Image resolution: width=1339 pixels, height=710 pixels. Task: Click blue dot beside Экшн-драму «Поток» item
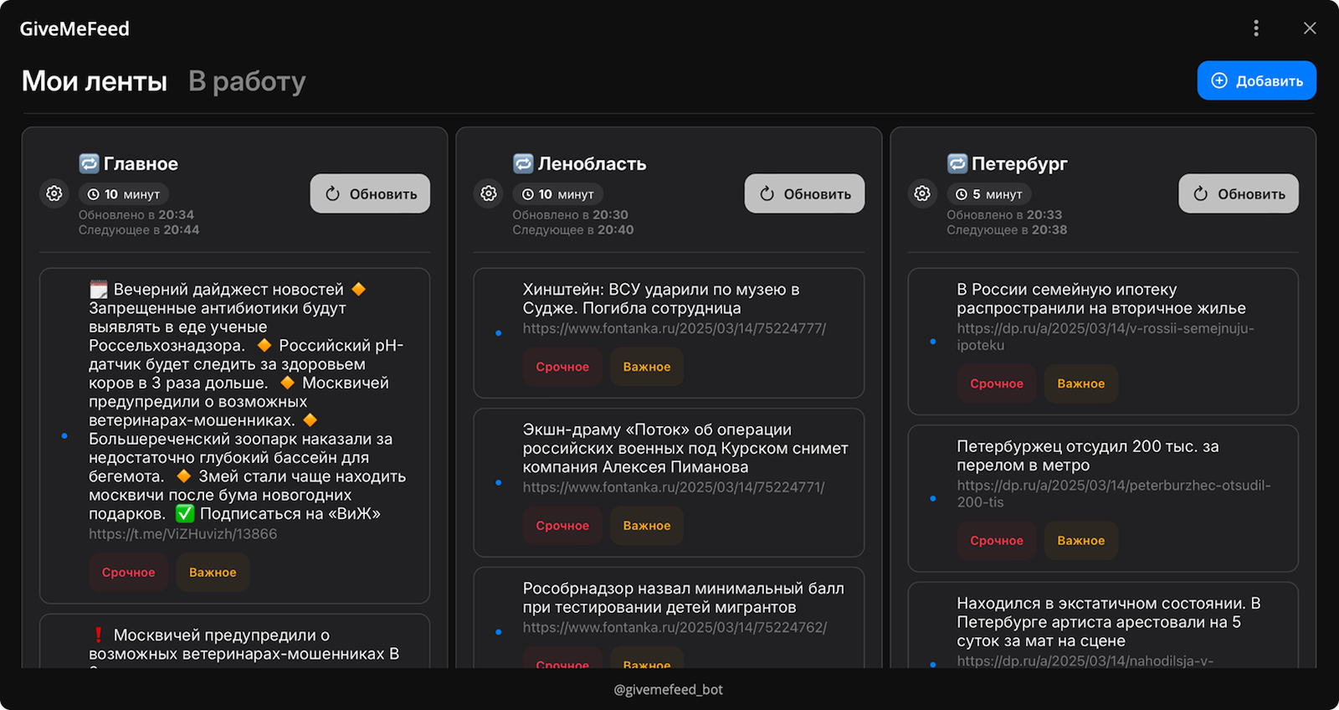point(499,482)
